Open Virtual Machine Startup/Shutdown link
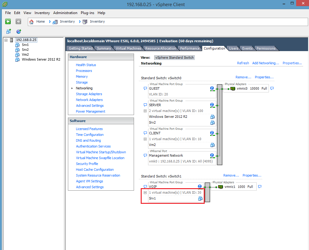This screenshot has width=309, height=250. pyautogui.click(x=101, y=152)
